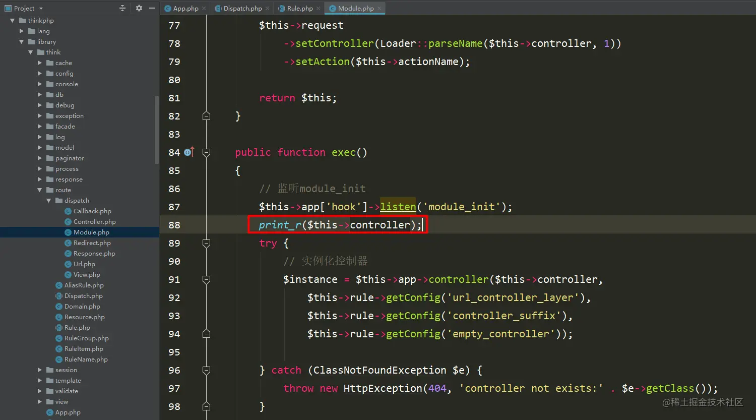Fold the try block at line 89

coord(206,243)
